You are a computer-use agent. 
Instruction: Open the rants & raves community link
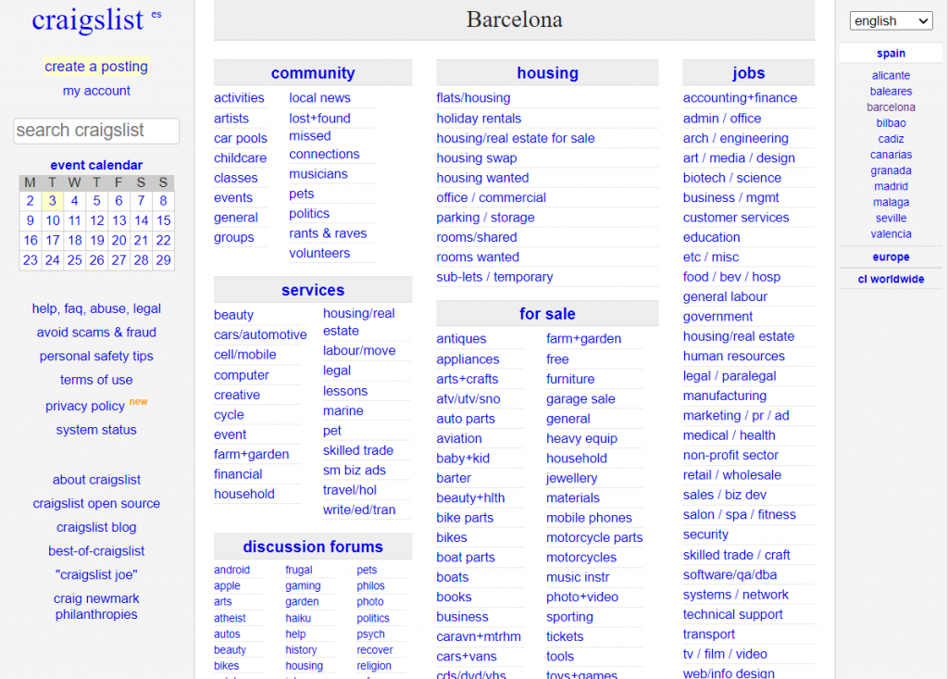(328, 233)
